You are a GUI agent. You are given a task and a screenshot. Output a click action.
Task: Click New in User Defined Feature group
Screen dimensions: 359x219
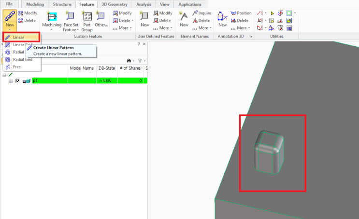(144, 19)
